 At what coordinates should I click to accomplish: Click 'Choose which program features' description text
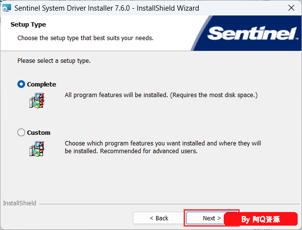(163, 147)
